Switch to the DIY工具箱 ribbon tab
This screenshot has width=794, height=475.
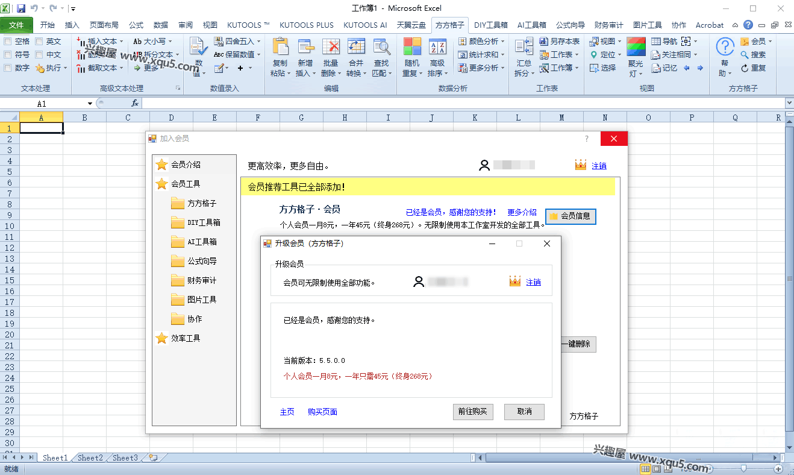(490, 25)
